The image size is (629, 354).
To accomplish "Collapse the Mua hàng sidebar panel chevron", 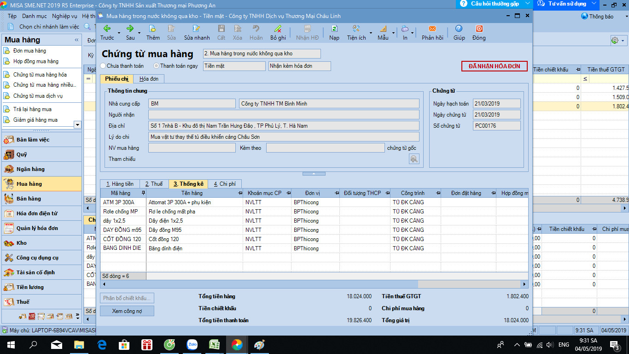I will [x=76, y=40].
